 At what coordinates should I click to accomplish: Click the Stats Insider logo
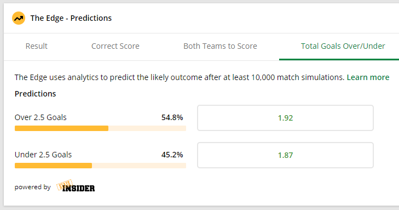pyautogui.click(x=76, y=186)
